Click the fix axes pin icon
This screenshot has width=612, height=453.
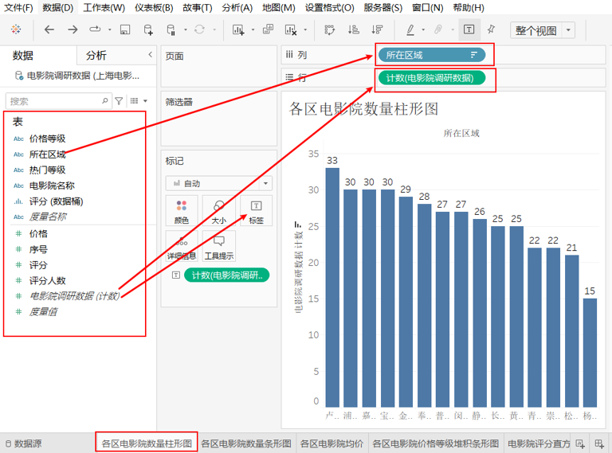492,29
